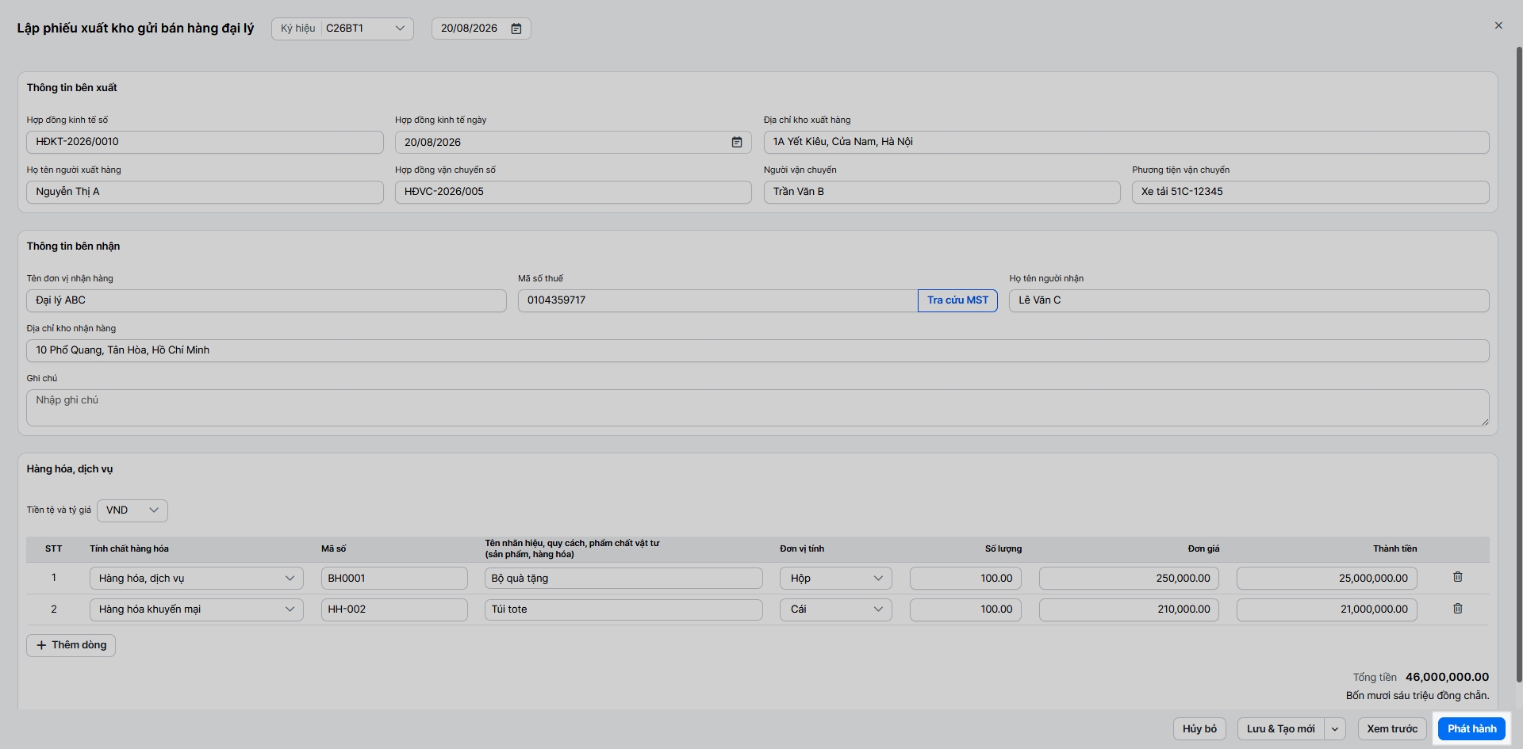1523x749 pixels.
Task: Expand the arrow beside Lưu & Tạo mới
Action: (x=1335, y=729)
